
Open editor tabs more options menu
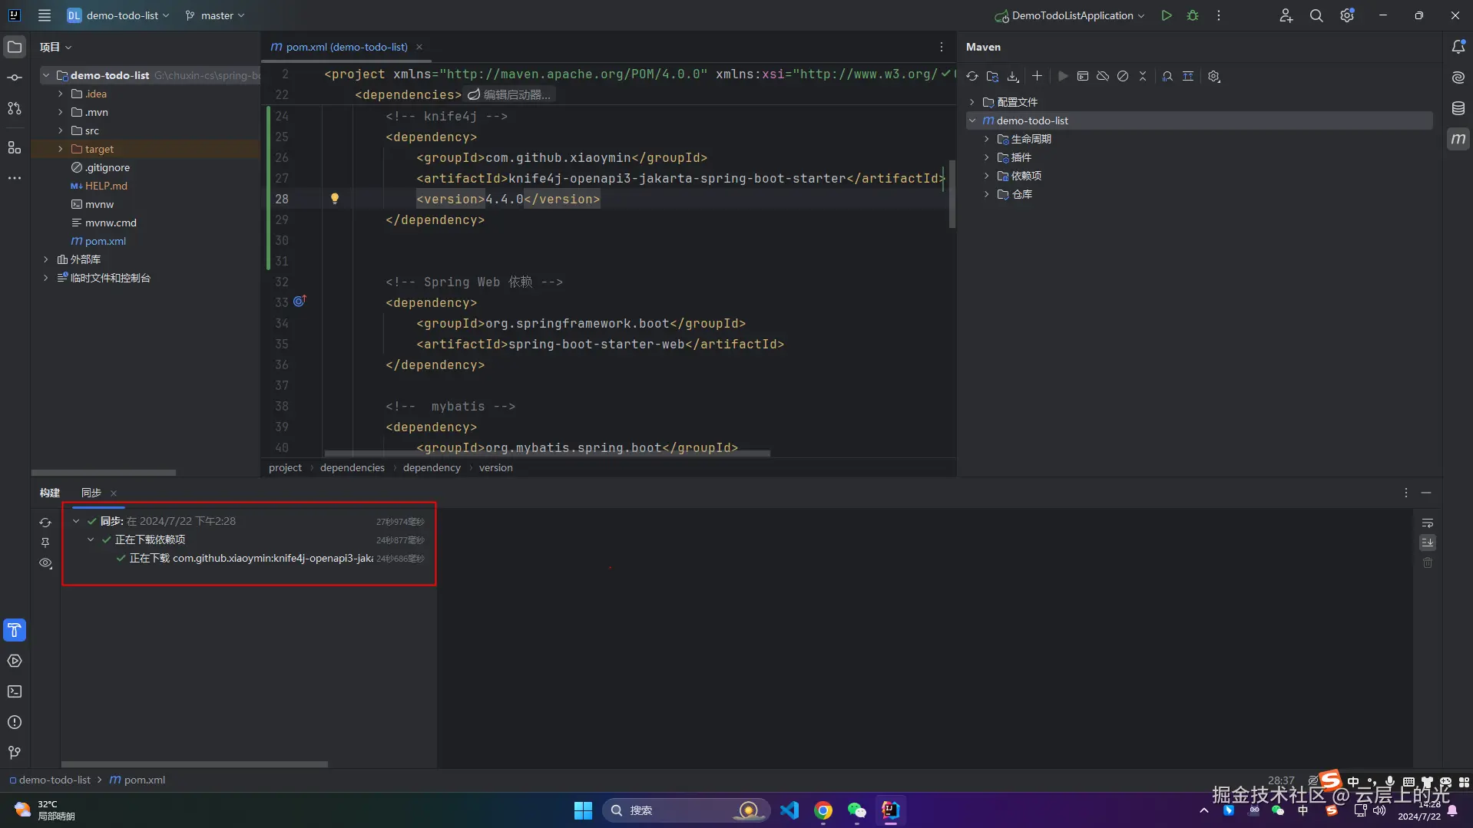[x=942, y=47]
